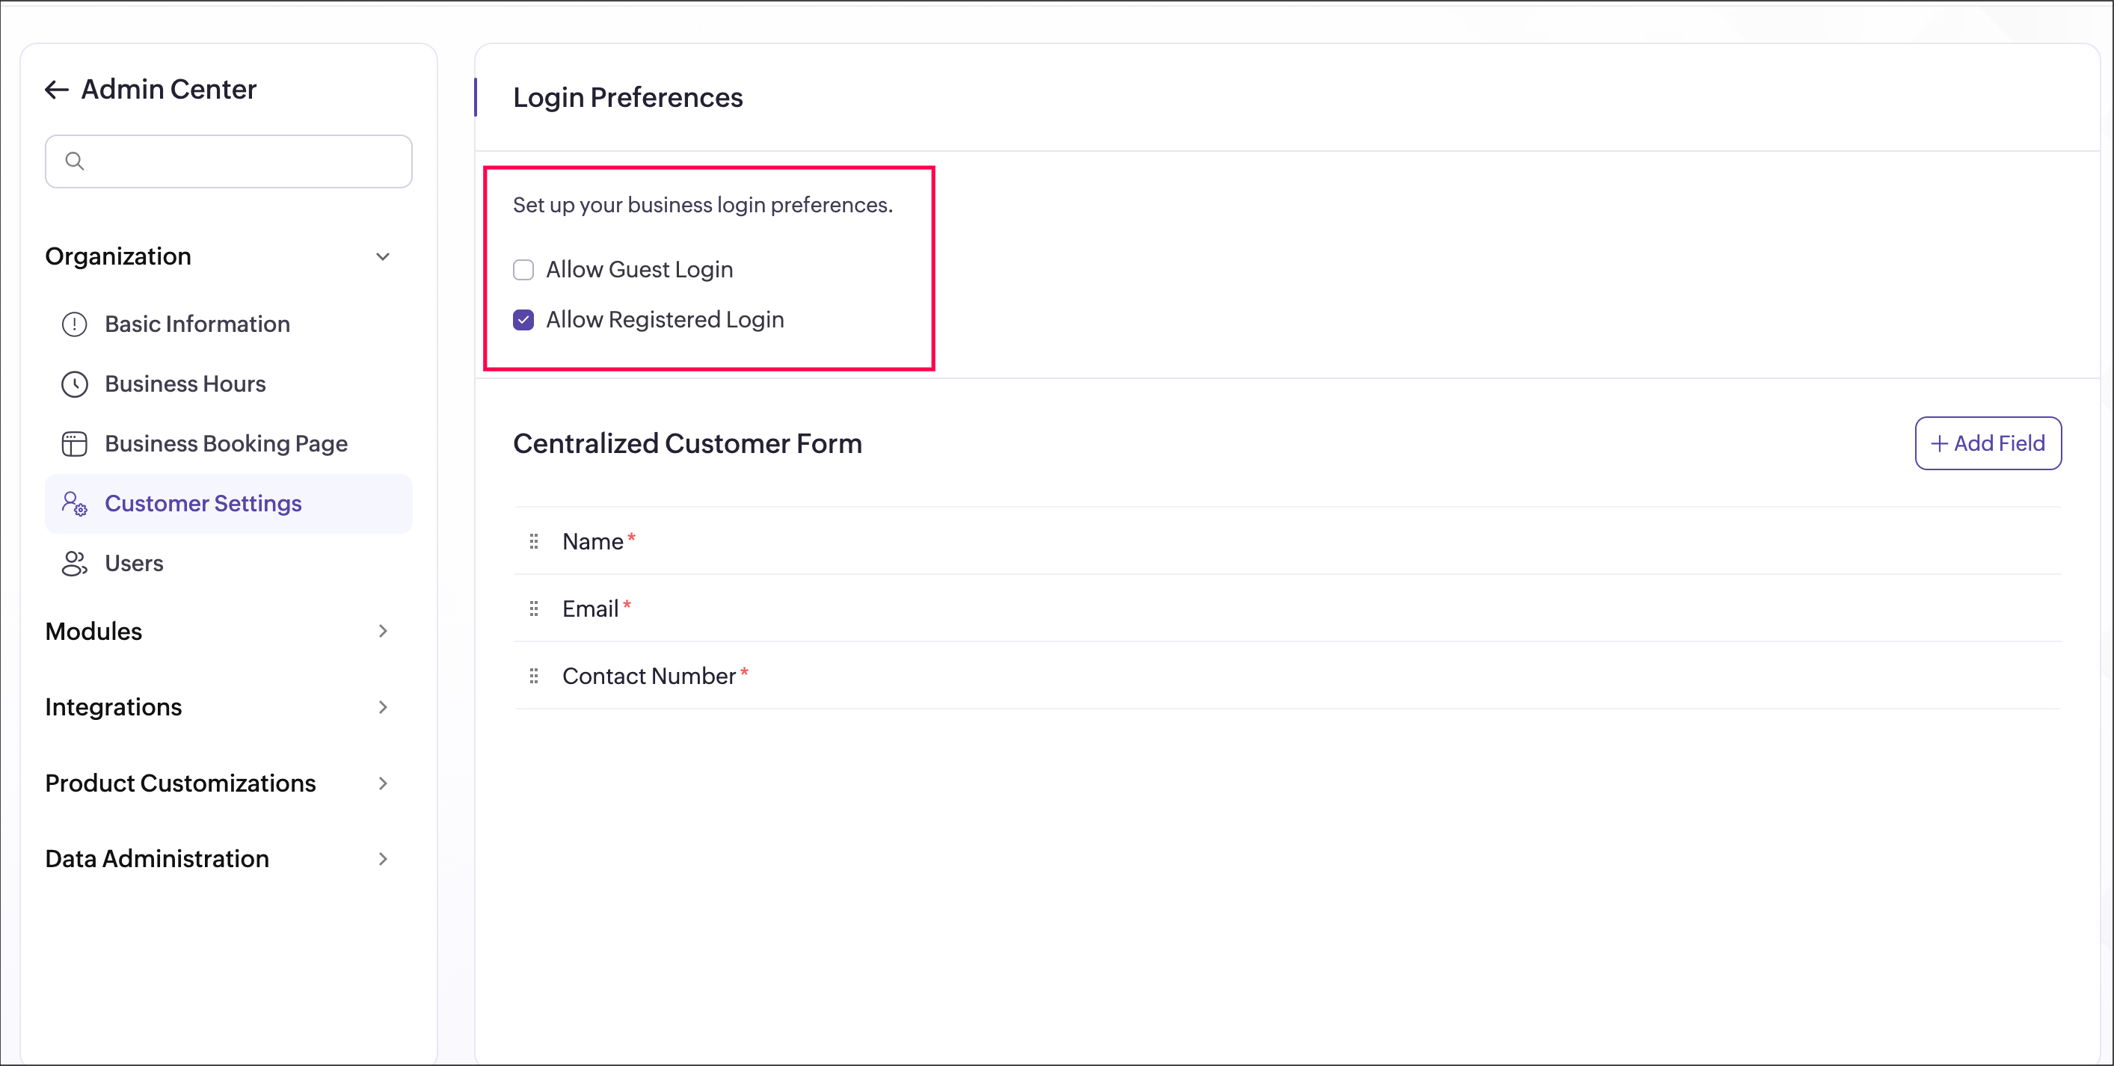Expand the Modules section

tap(382, 631)
